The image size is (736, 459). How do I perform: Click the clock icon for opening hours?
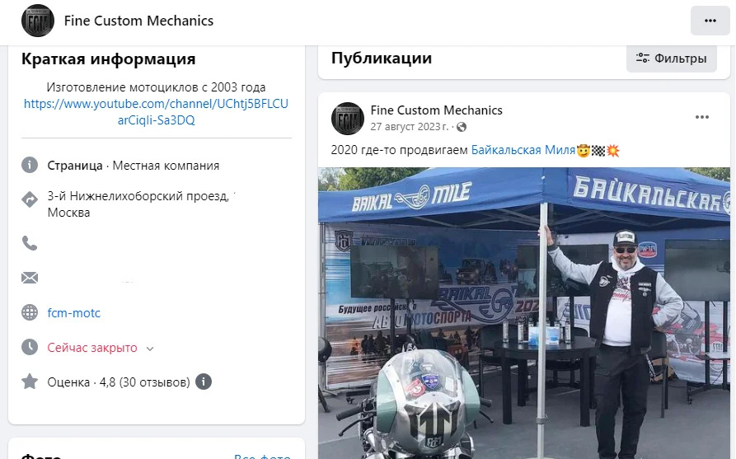tap(30, 347)
